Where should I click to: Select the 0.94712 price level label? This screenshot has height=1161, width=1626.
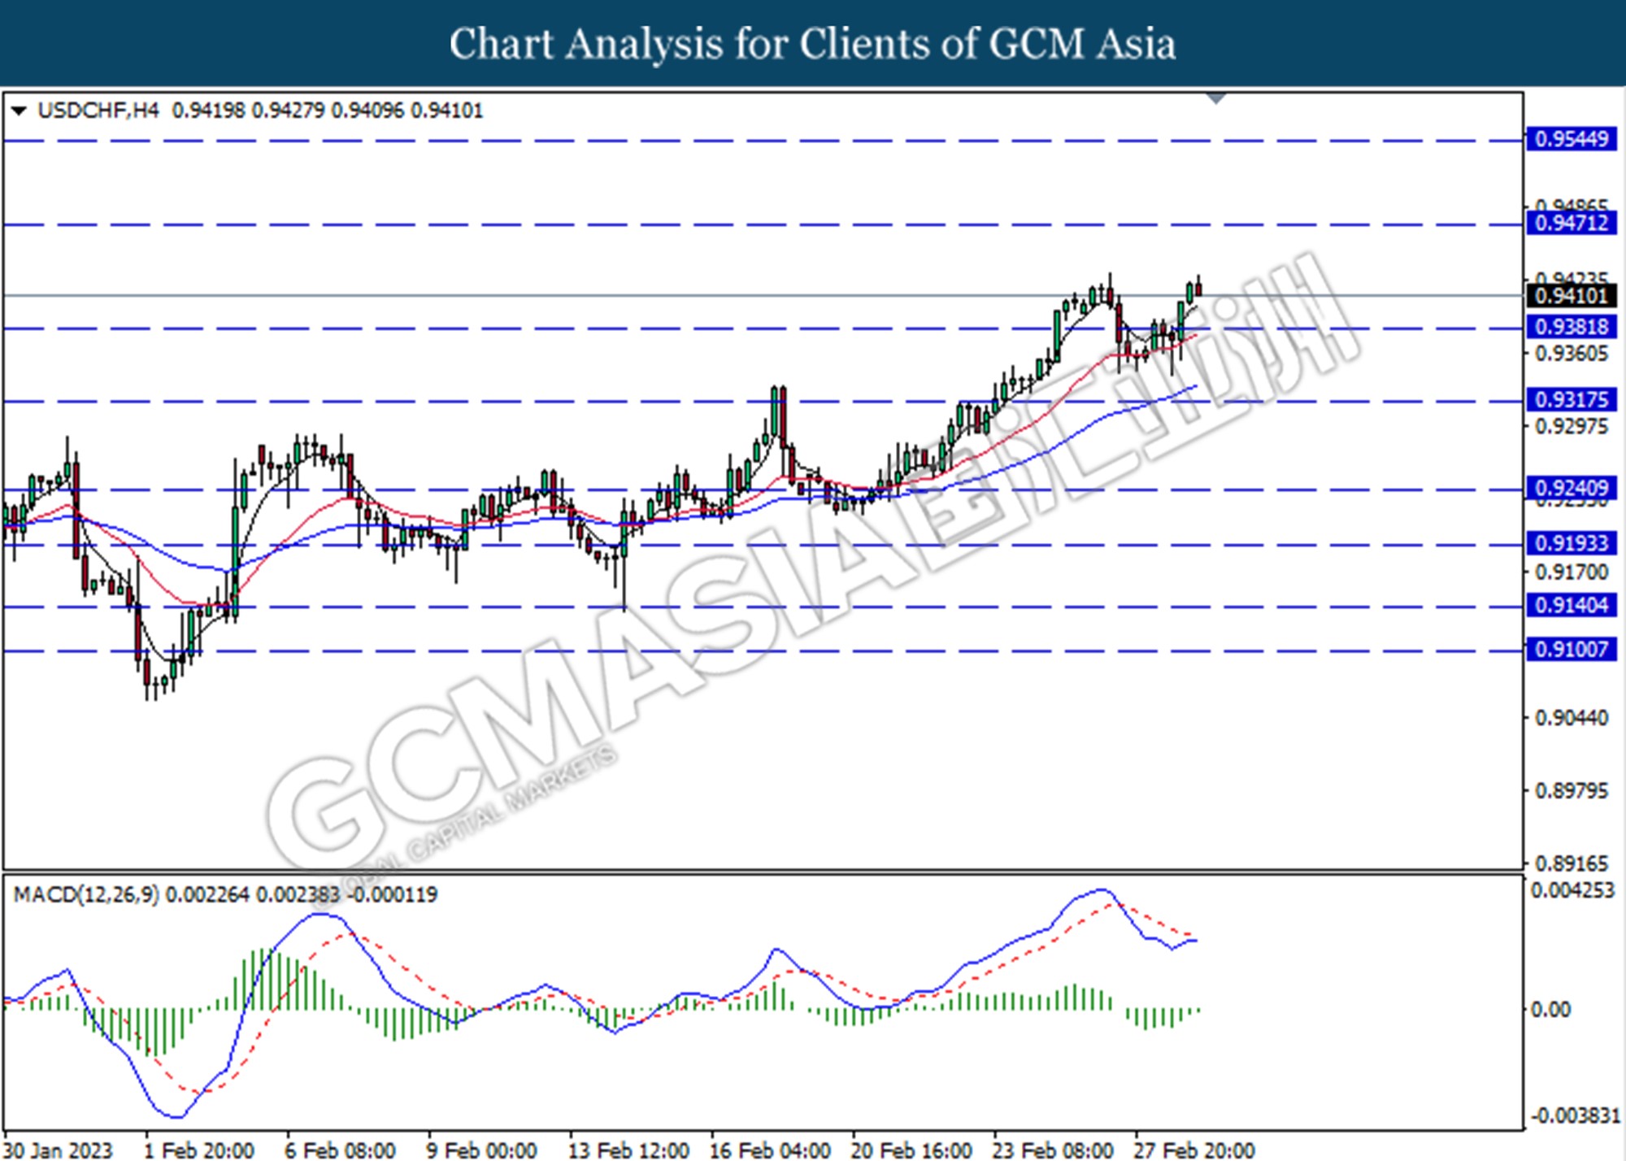pos(1571,223)
